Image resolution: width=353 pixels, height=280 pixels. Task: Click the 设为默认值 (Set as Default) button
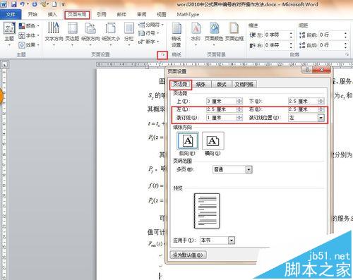(x=188, y=255)
